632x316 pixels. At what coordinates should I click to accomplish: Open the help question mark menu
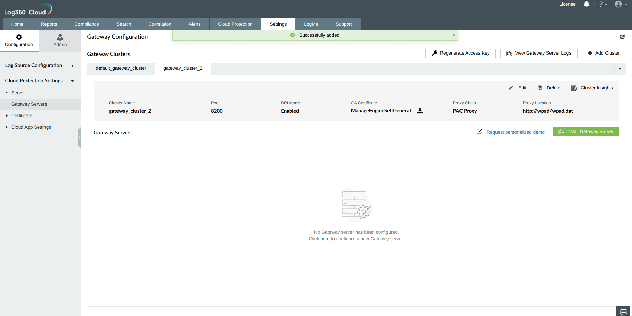pyautogui.click(x=603, y=4)
